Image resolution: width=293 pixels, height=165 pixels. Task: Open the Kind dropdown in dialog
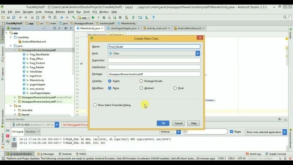point(198,54)
